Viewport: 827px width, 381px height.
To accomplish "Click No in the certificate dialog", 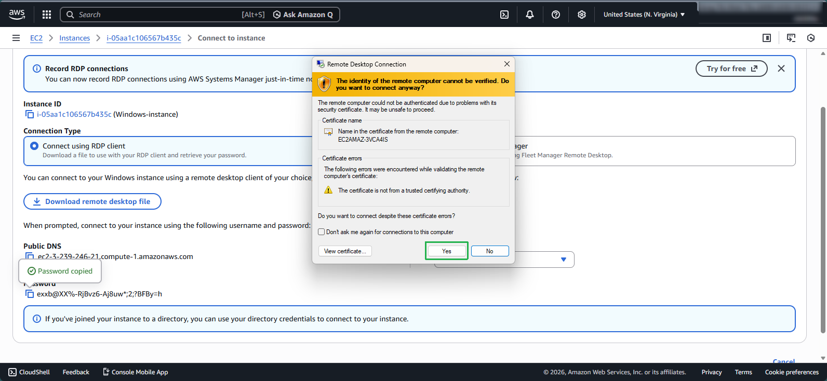I will [490, 251].
